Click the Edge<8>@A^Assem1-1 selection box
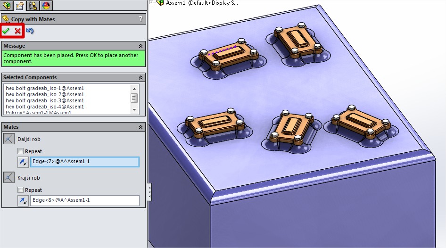The height and width of the screenshot is (248, 446). tap(85, 200)
